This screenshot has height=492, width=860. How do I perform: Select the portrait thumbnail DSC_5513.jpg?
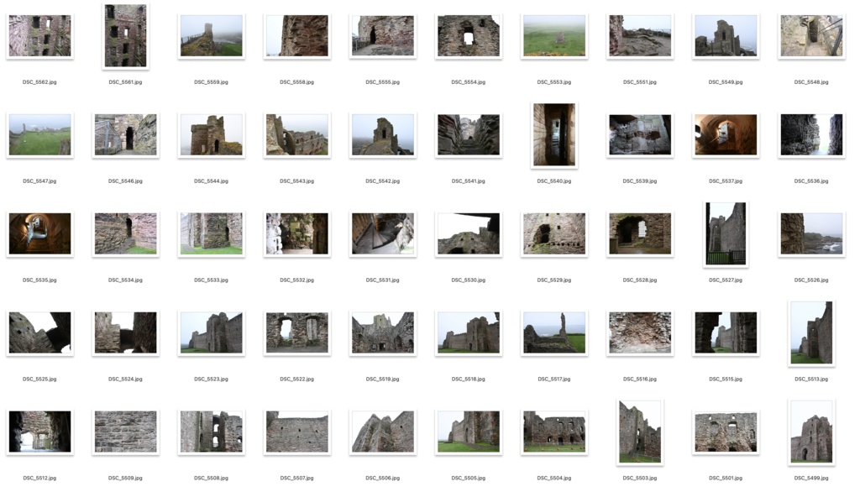pos(811,332)
